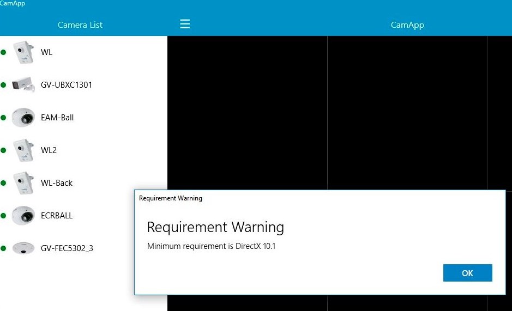Click the first black video pane
Viewport: 512px width, 311px height.
point(247,113)
